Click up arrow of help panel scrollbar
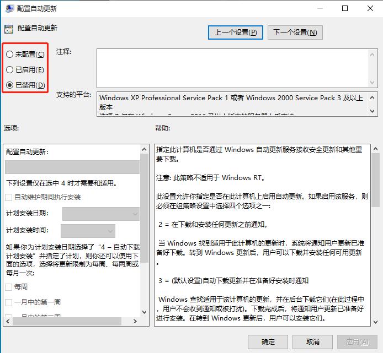Image resolution: width=383 pixels, height=353 pixels. [375, 149]
